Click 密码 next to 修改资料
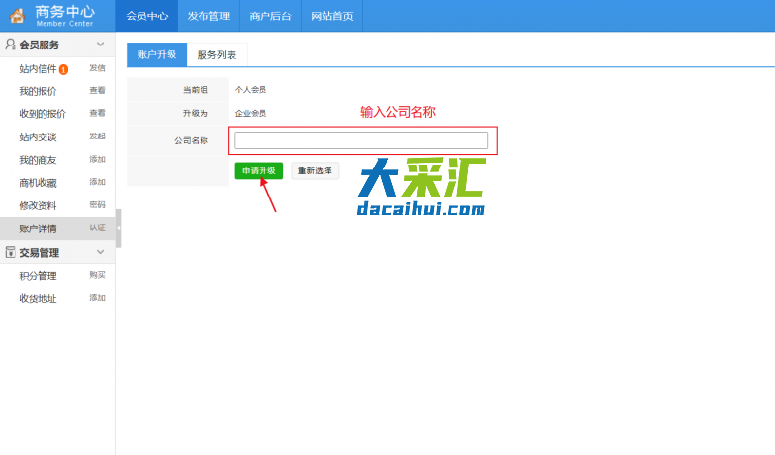Screen dimensions: 775x455 (98, 204)
